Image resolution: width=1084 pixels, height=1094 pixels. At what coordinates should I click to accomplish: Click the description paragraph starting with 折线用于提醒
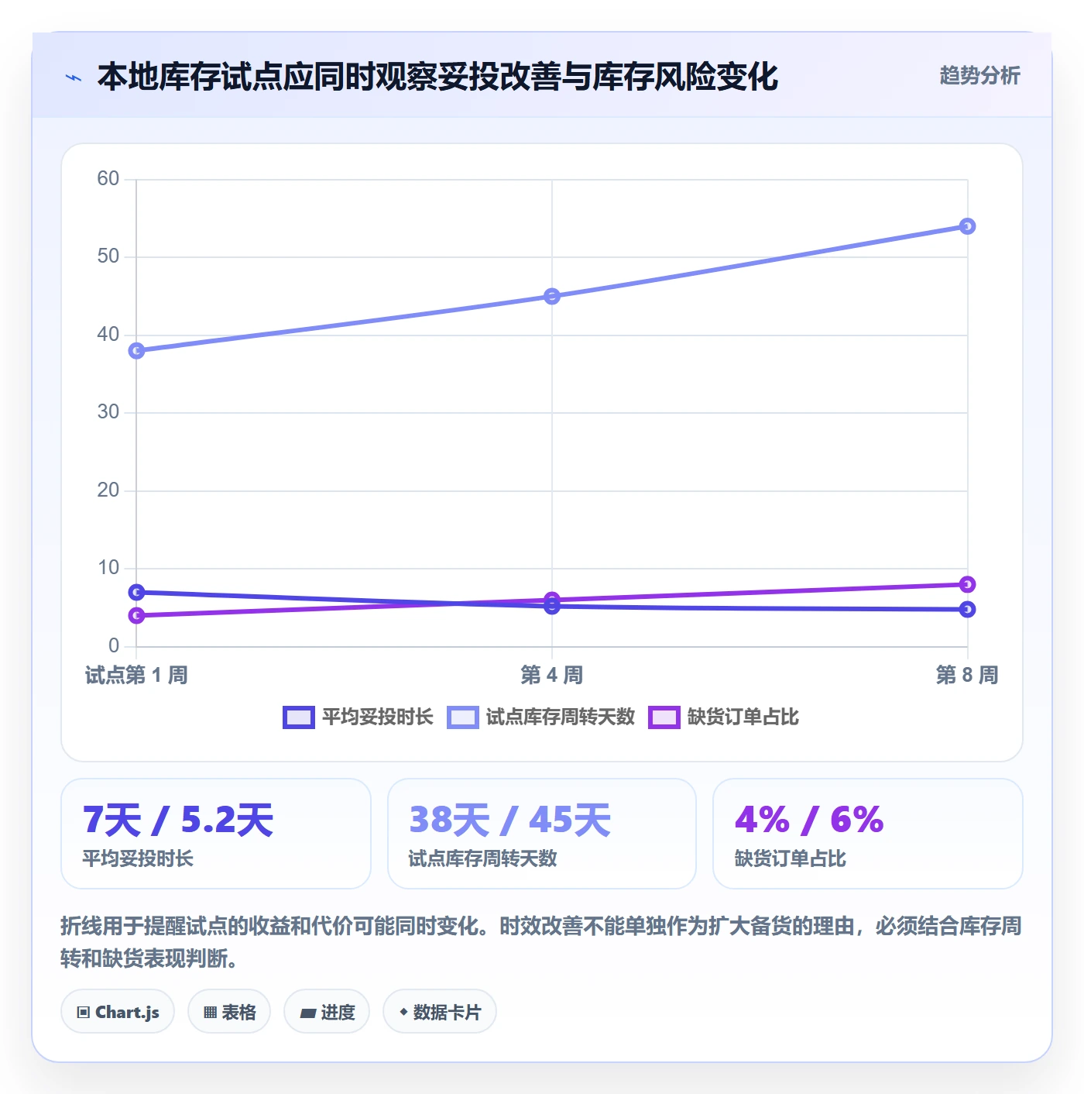(x=541, y=942)
